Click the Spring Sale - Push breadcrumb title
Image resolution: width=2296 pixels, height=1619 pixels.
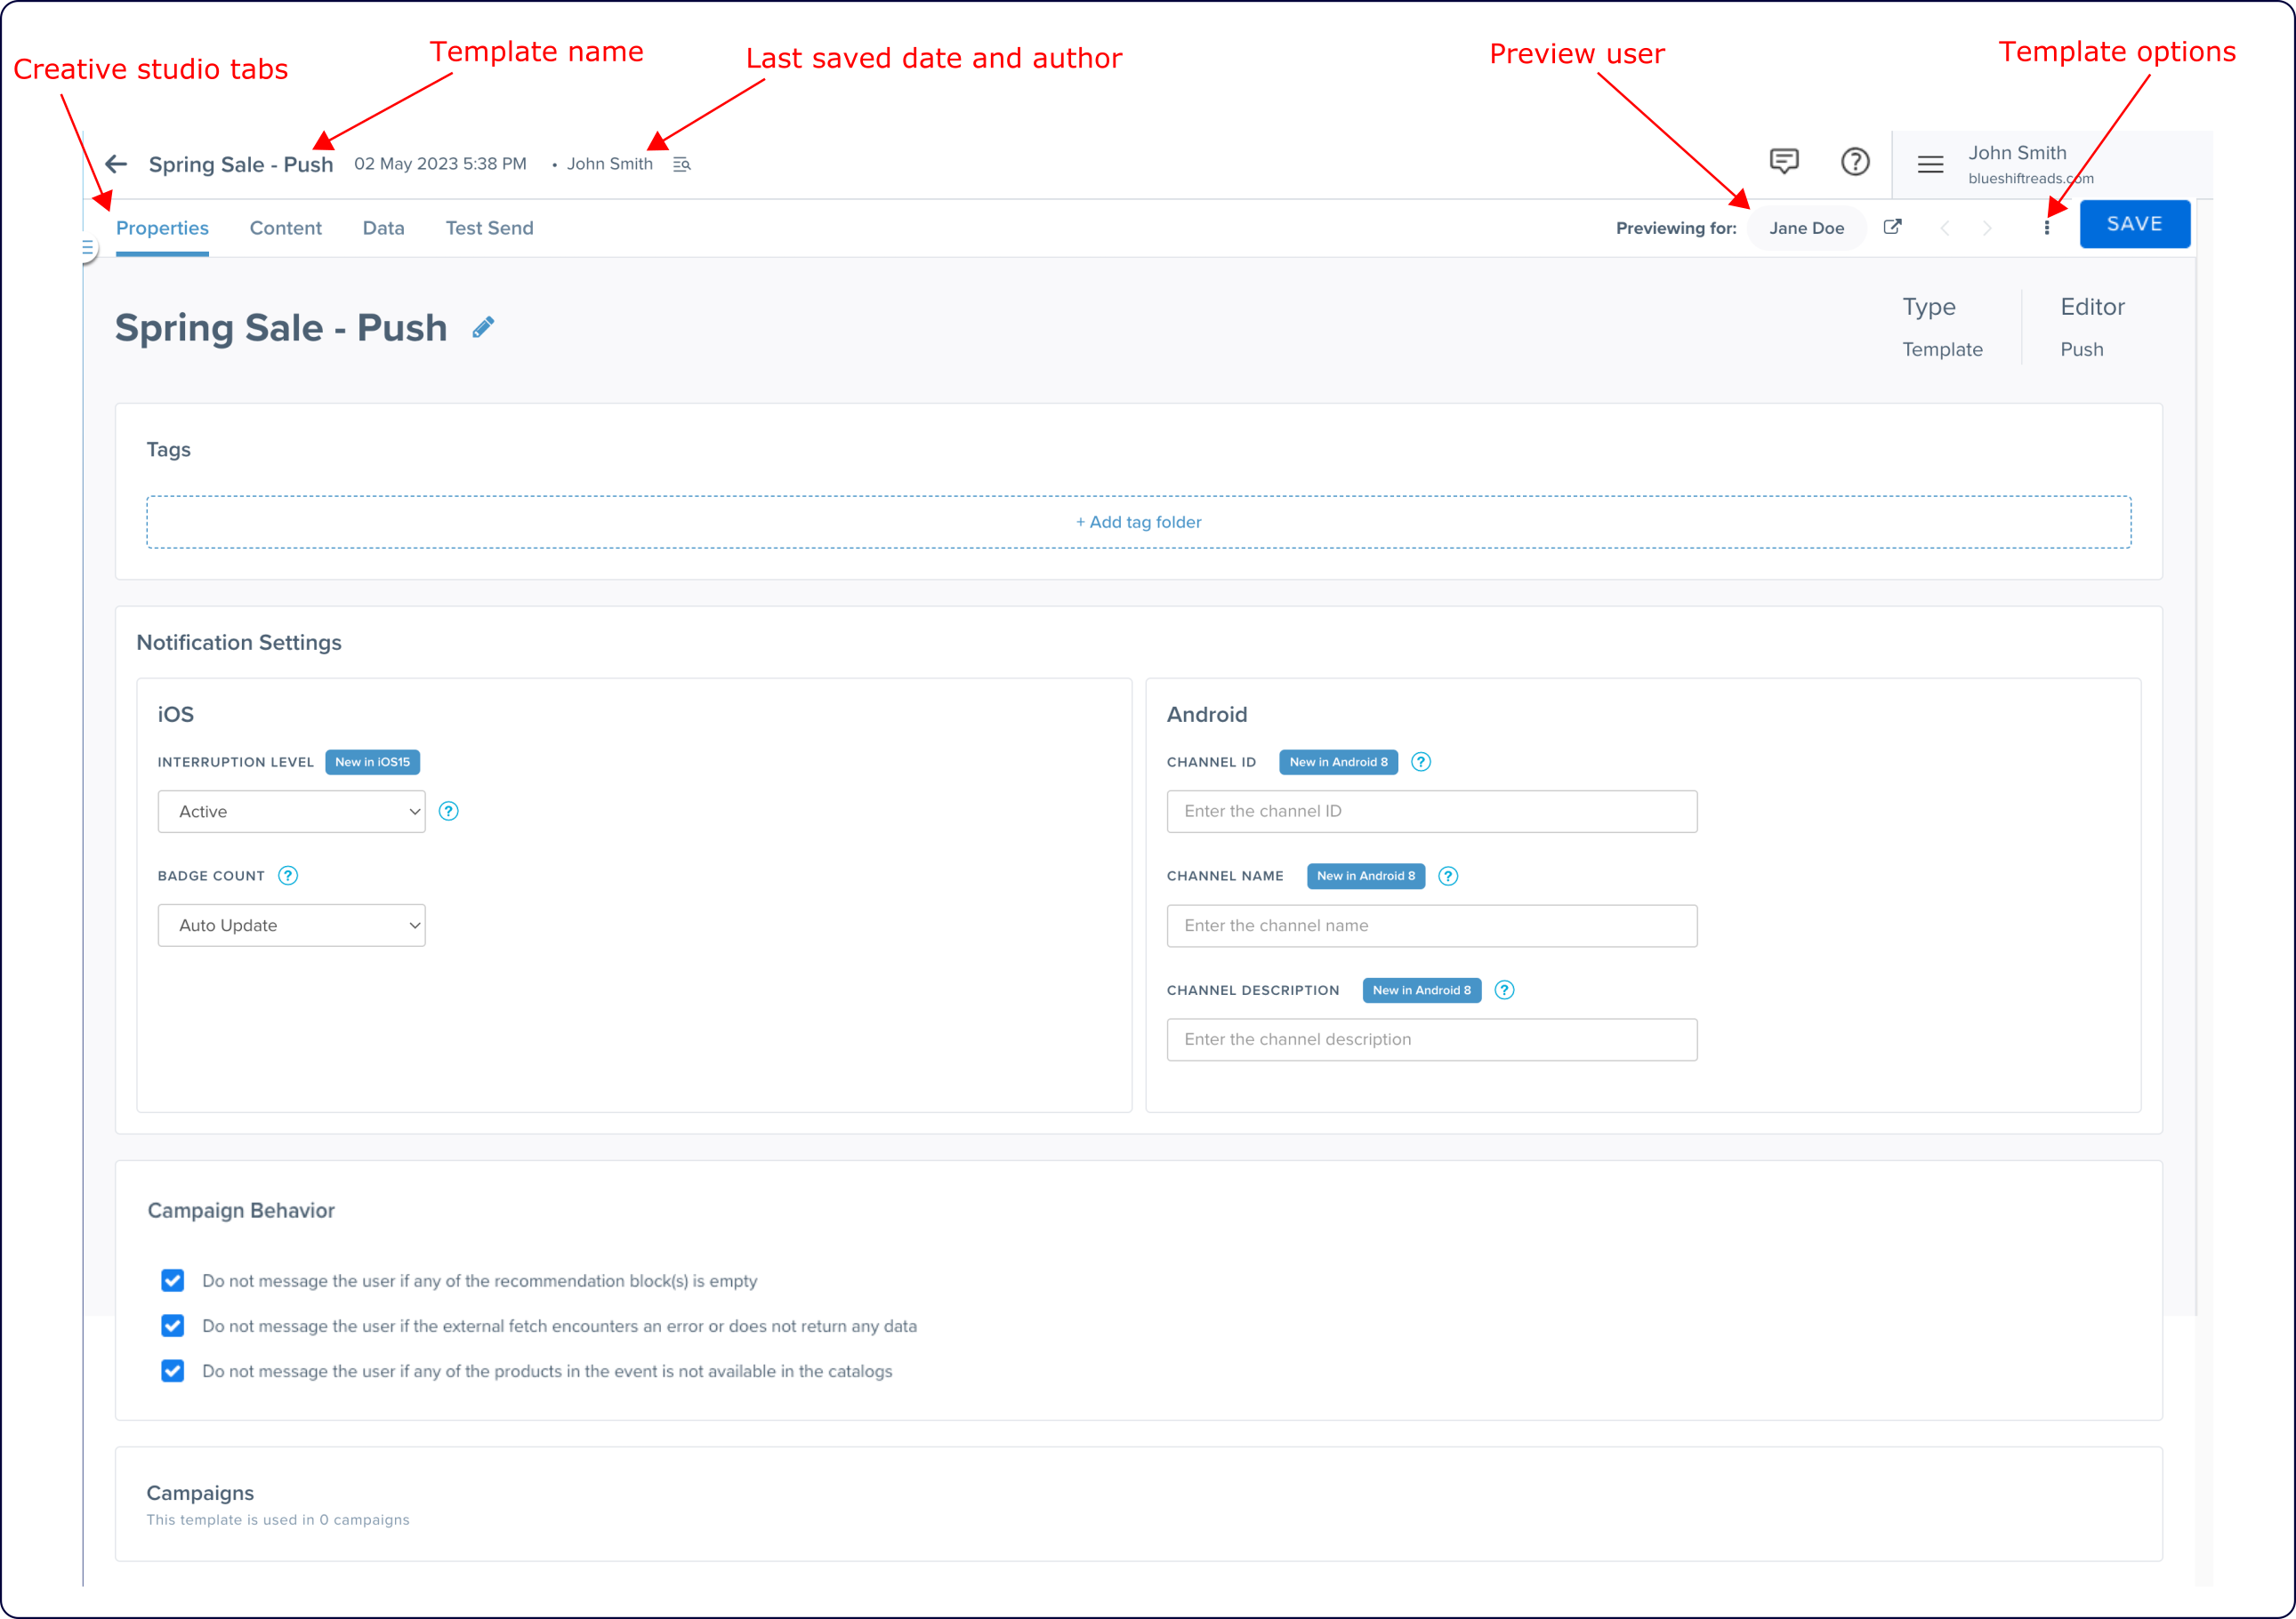click(x=241, y=164)
